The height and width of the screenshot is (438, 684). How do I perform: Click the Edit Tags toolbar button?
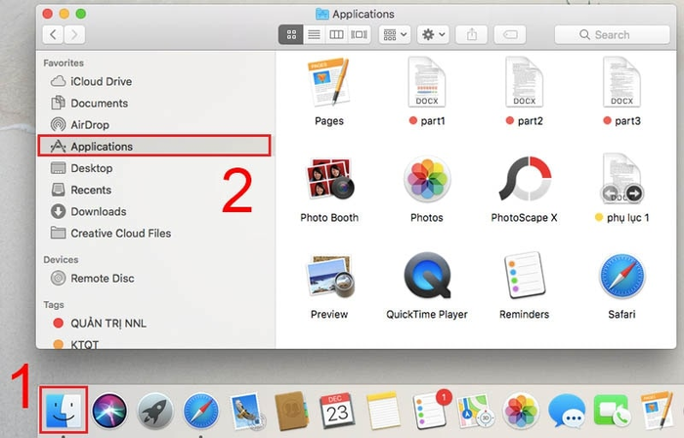coord(509,34)
